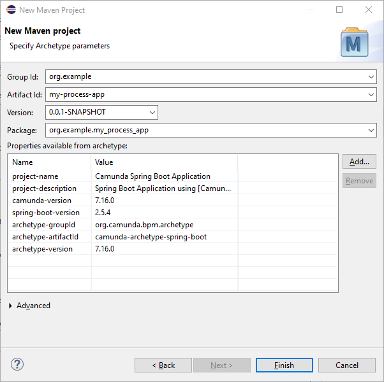Expand the Advanced section
This screenshot has height=382, width=384.
[x=11, y=306]
